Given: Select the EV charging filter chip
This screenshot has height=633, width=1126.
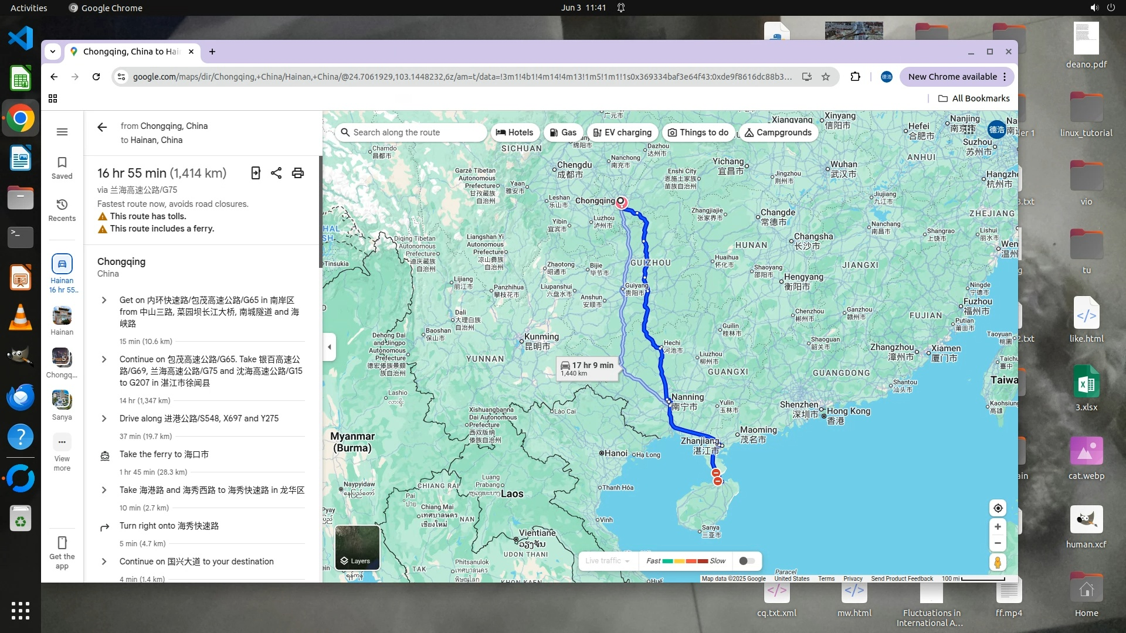Looking at the screenshot, I should pyautogui.click(x=622, y=132).
